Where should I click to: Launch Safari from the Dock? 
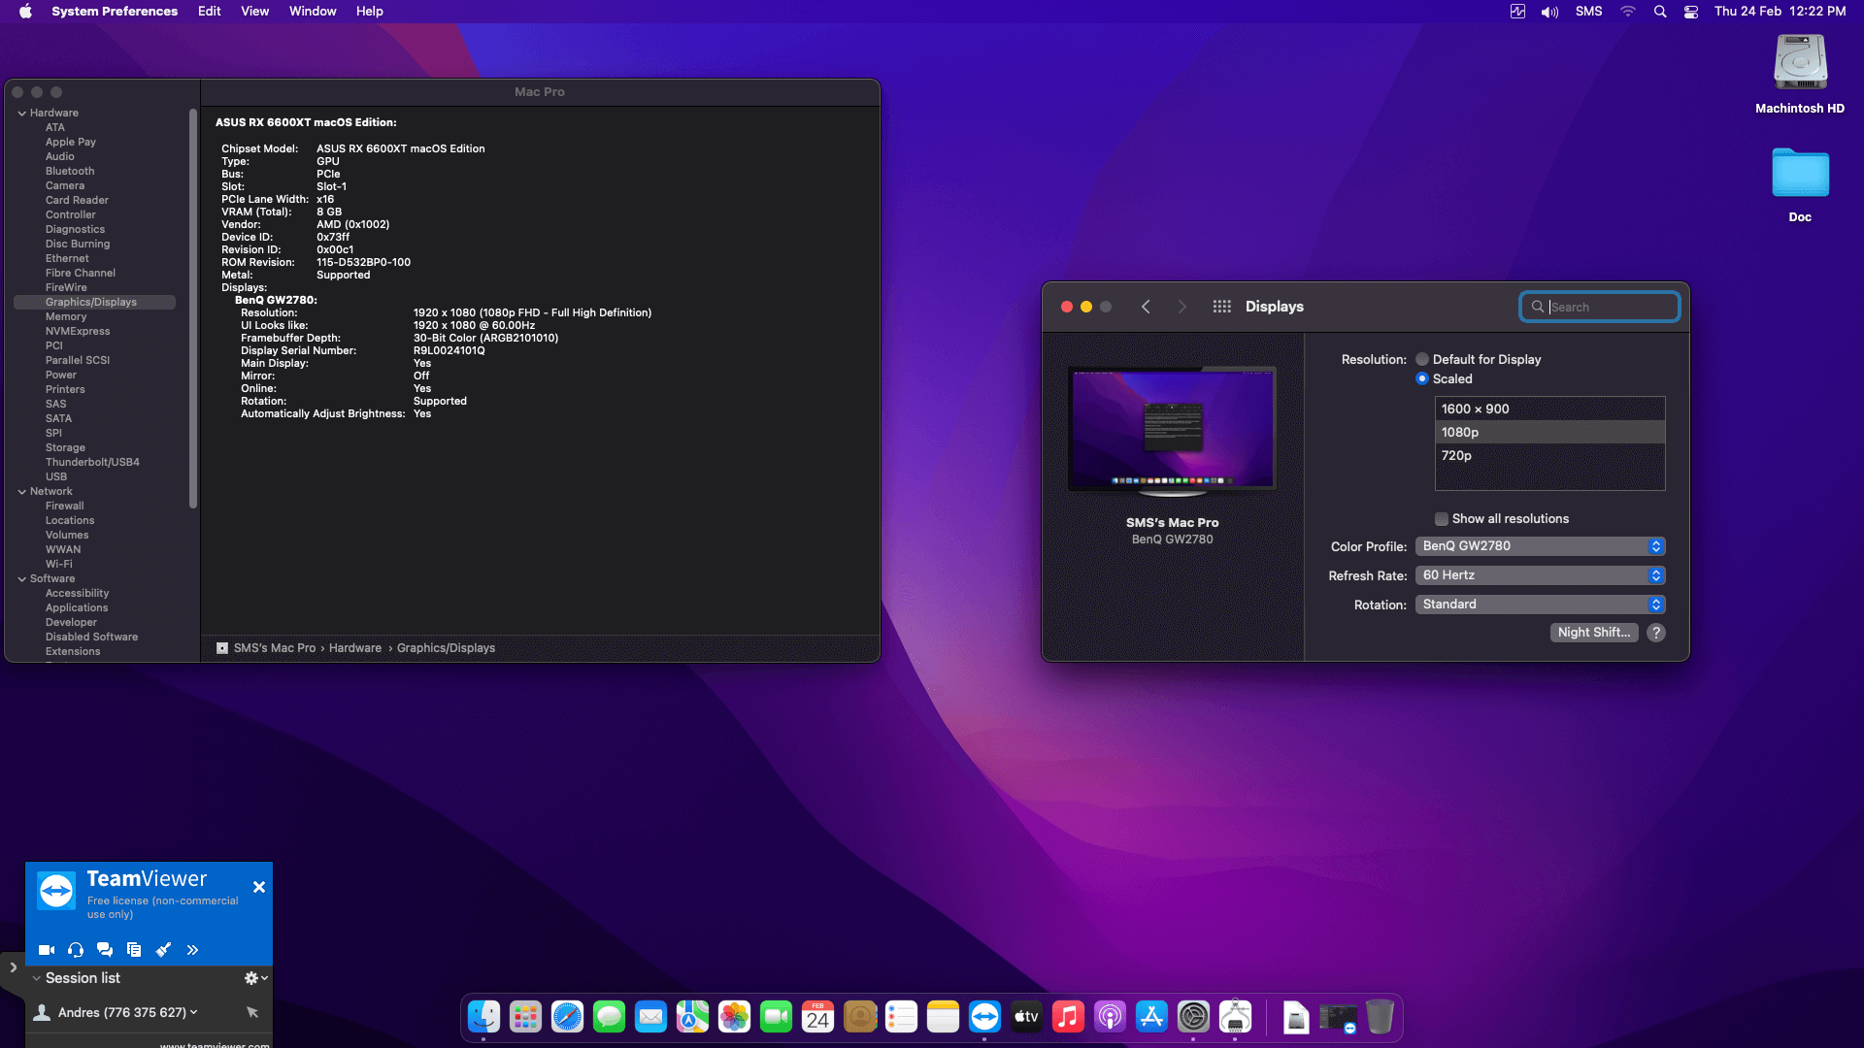tap(567, 1017)
